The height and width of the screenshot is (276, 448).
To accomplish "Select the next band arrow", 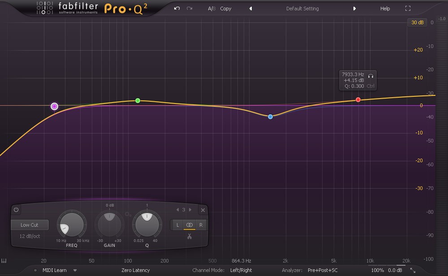I will point(190,210).
